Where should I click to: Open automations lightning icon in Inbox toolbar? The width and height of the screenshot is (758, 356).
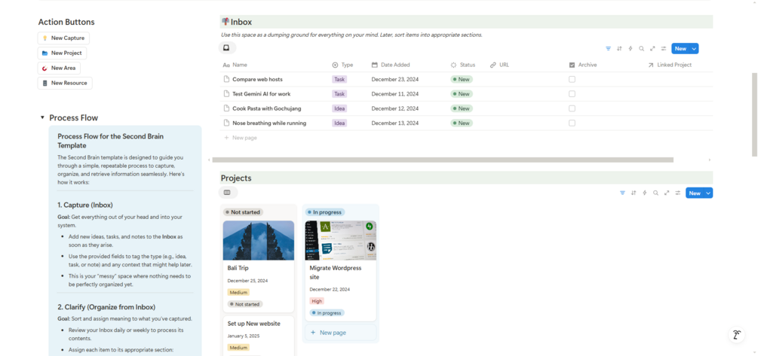tap(631, 49)
